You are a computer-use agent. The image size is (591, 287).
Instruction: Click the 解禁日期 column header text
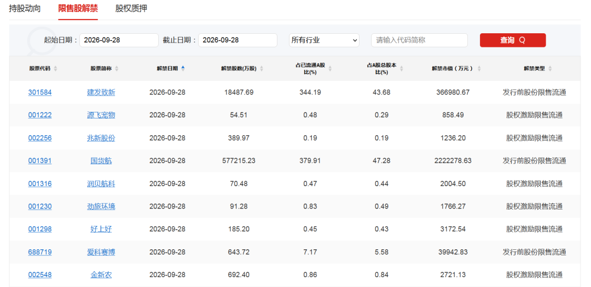pos(167,68)
